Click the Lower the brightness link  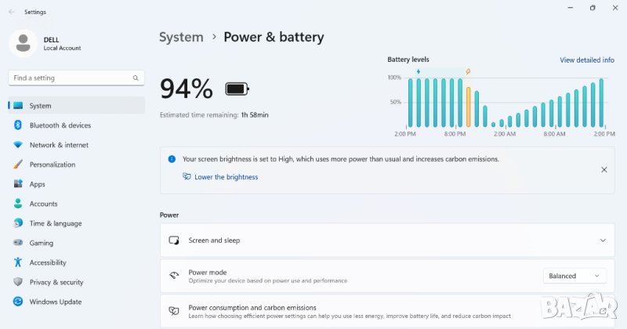(226, 177)
